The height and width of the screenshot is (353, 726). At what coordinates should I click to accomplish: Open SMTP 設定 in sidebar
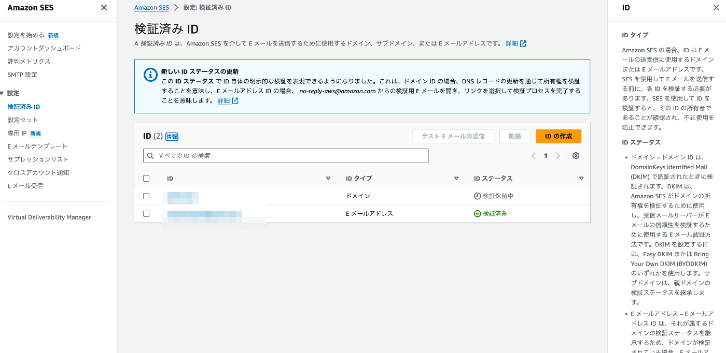click(x=22, y=75)
